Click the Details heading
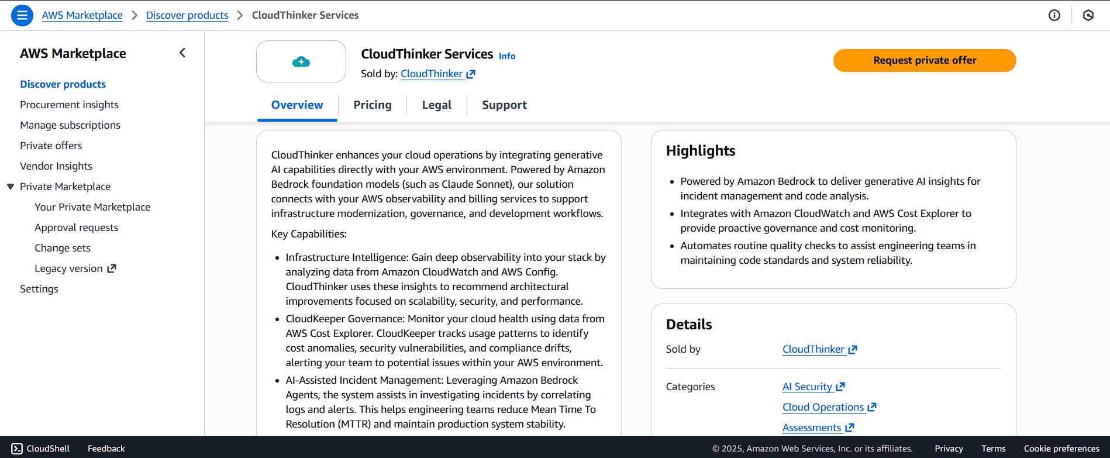 pos(689,324)
